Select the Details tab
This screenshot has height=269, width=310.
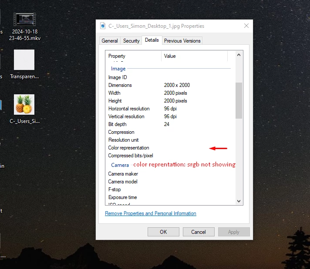pos(152,40)
